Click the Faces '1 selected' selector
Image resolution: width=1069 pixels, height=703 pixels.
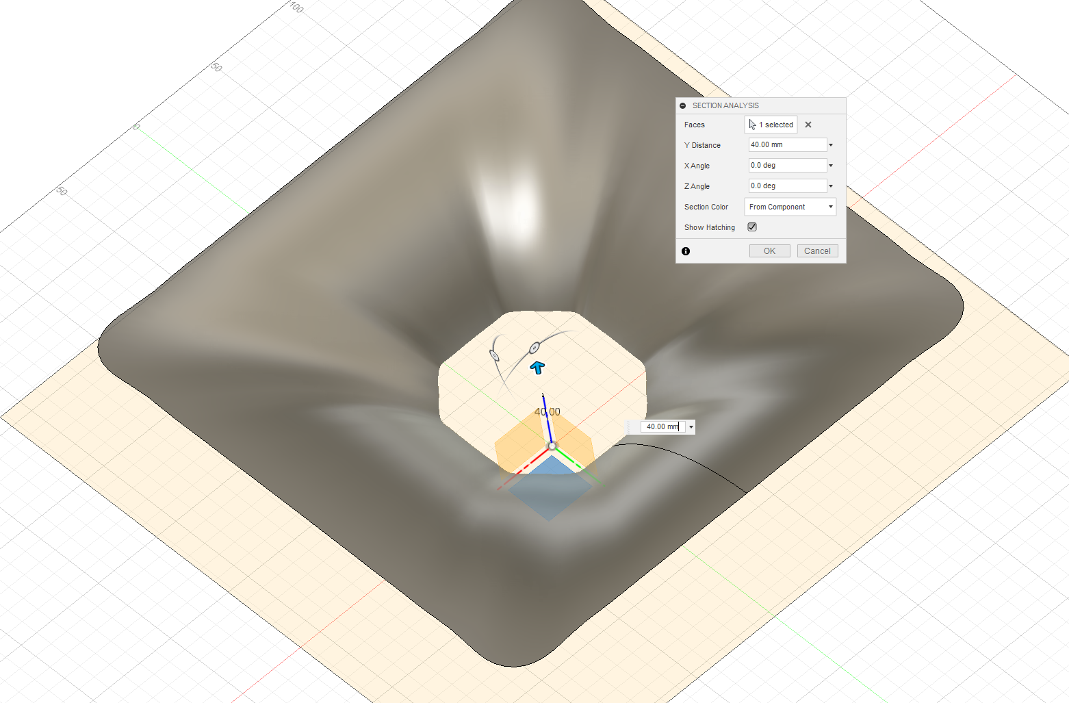(771, 125)
